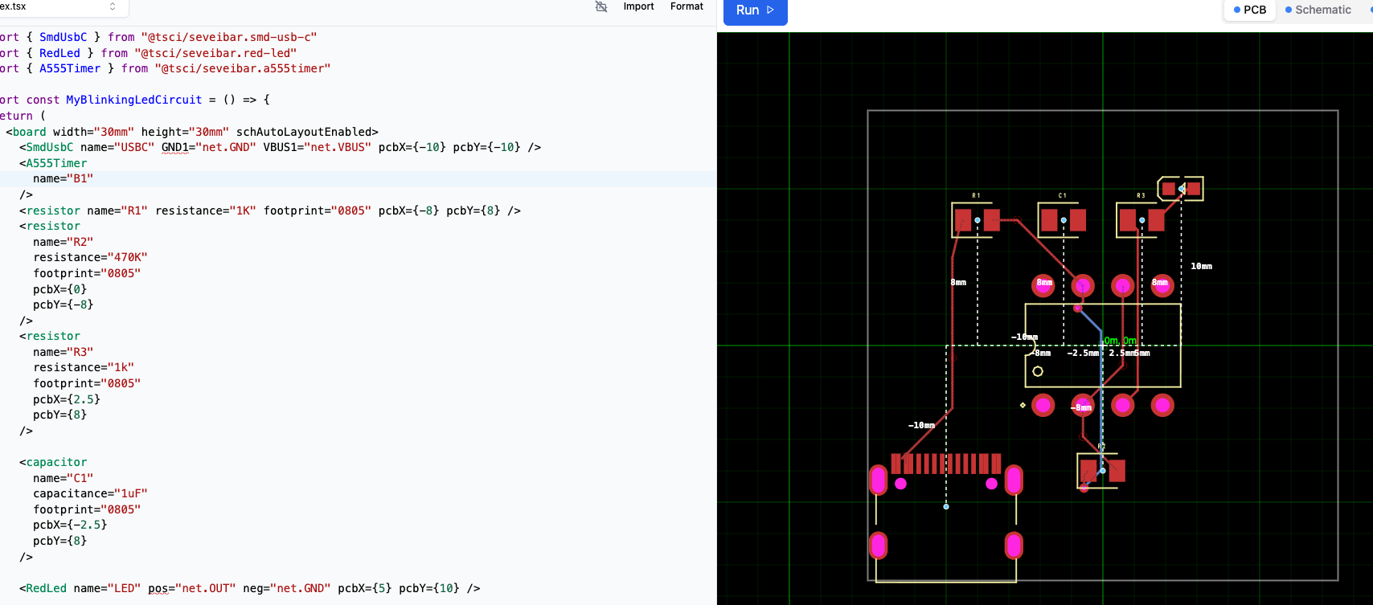Viewport: 1373px width, 605px height.
Task: Select the C1 capacitor footprint on PCB
Action: pos(1063,220)
